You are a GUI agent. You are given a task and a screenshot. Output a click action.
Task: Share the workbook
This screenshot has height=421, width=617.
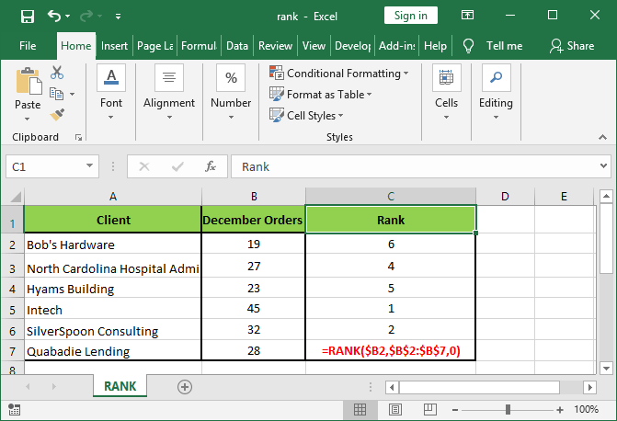(x=572, y=46)
